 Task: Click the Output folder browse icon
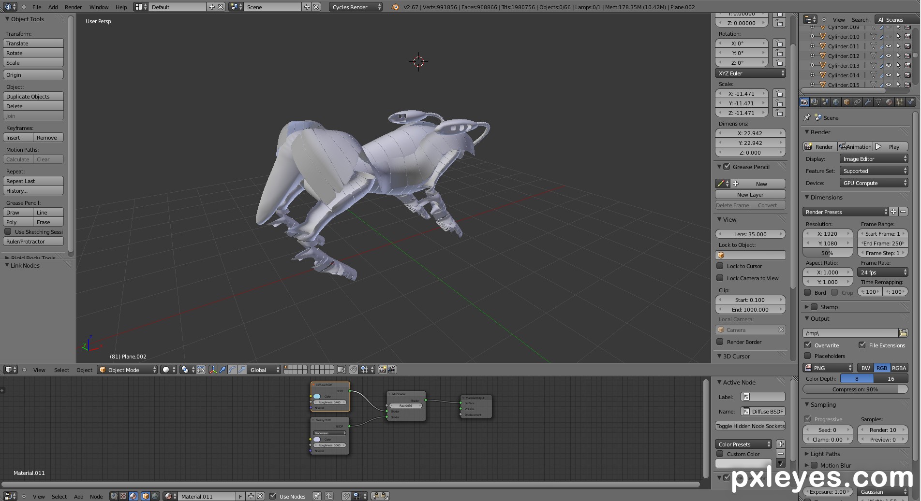pos(903,333)
